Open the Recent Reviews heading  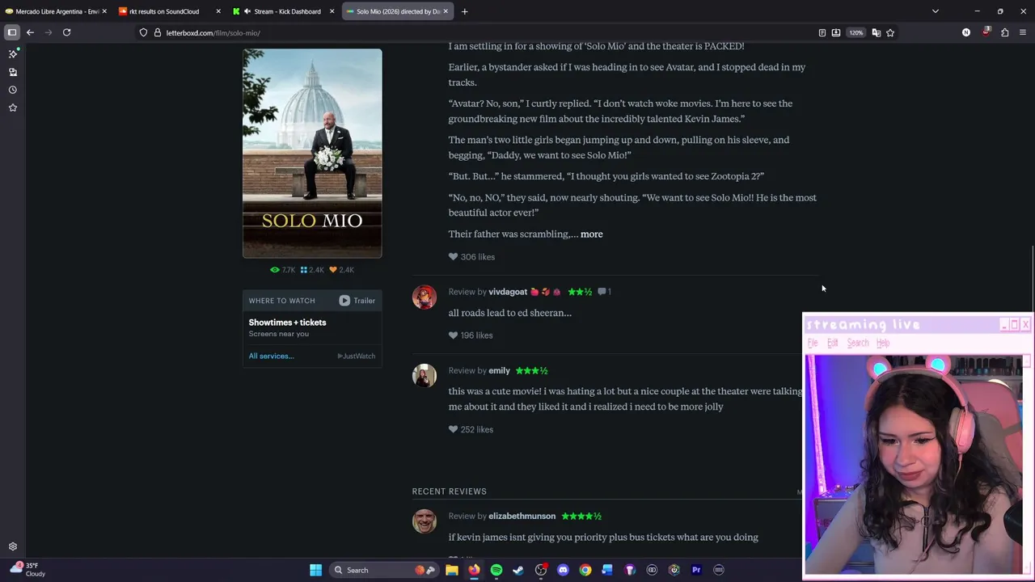[449, 491]
